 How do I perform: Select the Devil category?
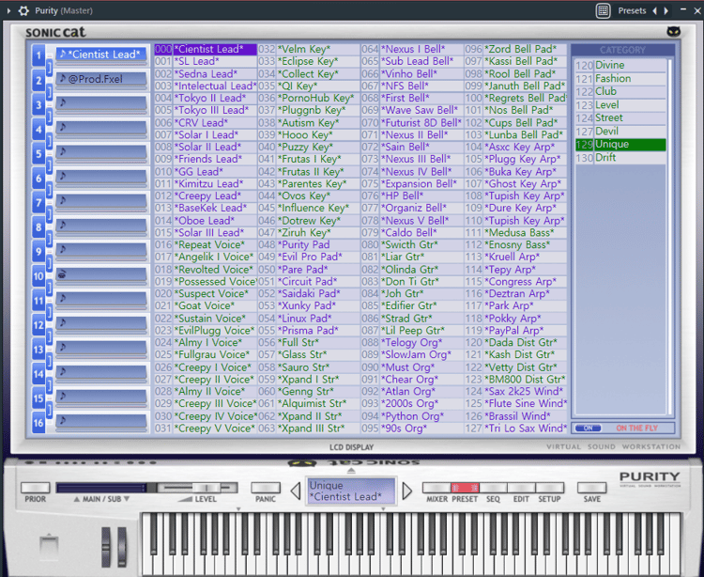[x=620, y=132]
